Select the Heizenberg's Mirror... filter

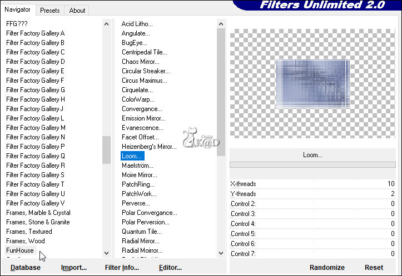(x=149, y=147)
